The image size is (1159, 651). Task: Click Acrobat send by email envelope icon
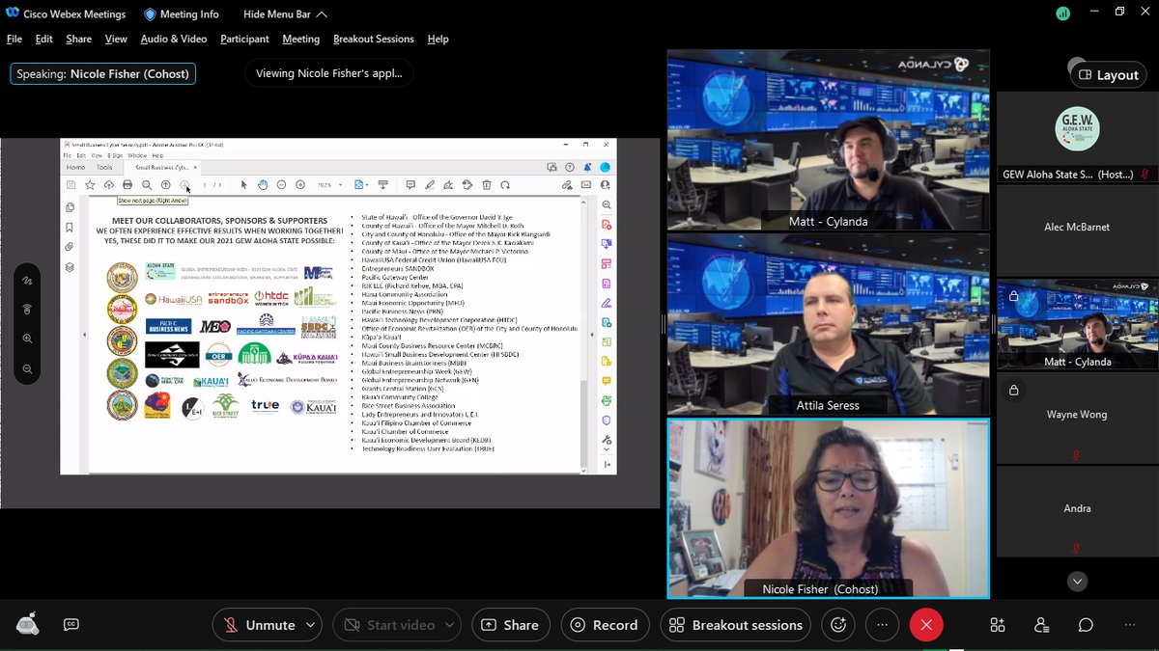[x=586, y=184]
